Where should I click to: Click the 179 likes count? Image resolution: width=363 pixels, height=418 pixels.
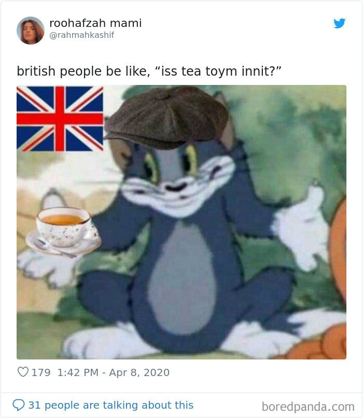coord(41,372)
